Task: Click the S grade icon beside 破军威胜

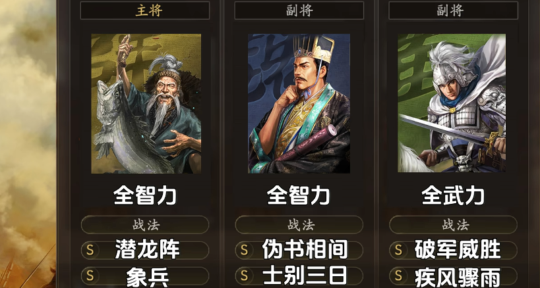Action: coord(398,251)
